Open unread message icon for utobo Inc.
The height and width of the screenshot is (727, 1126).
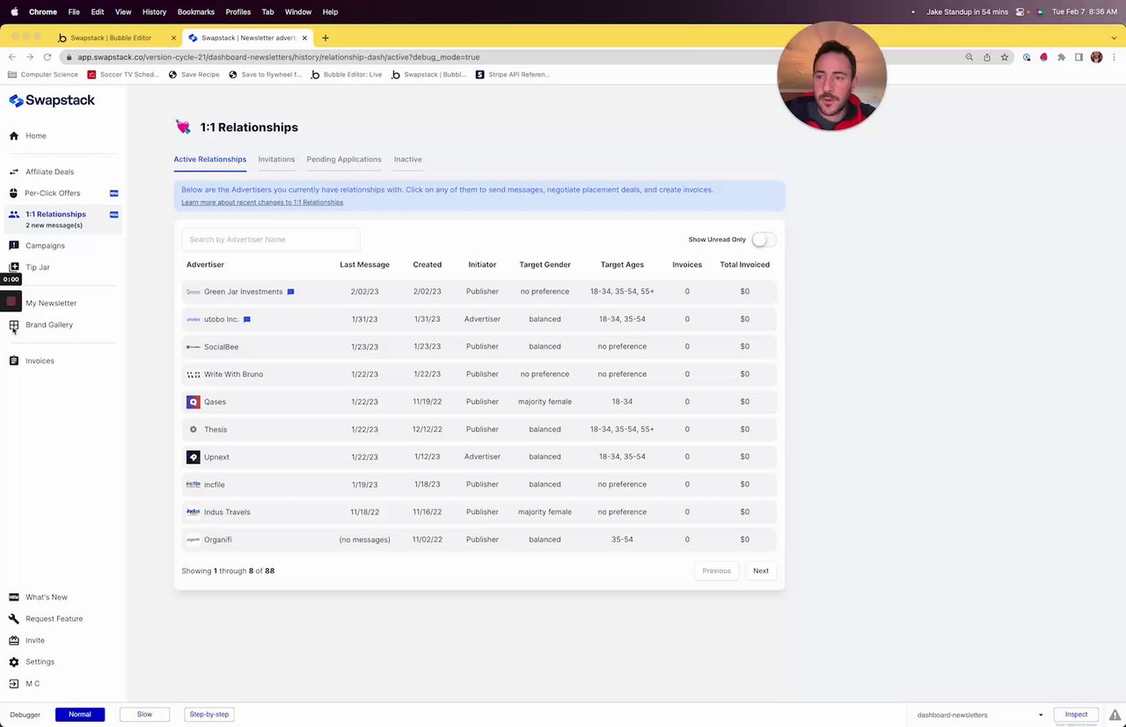[x=247, y=319]
